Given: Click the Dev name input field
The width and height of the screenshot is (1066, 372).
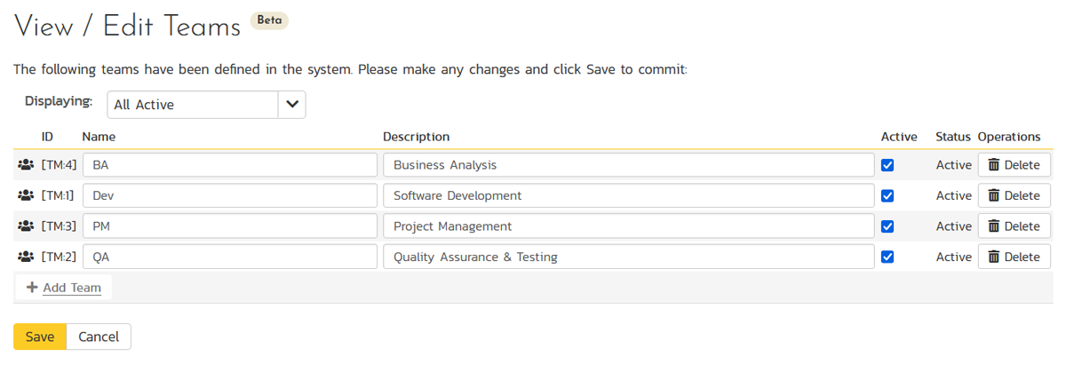Looking at the screenshot, I should click(230, 195).
